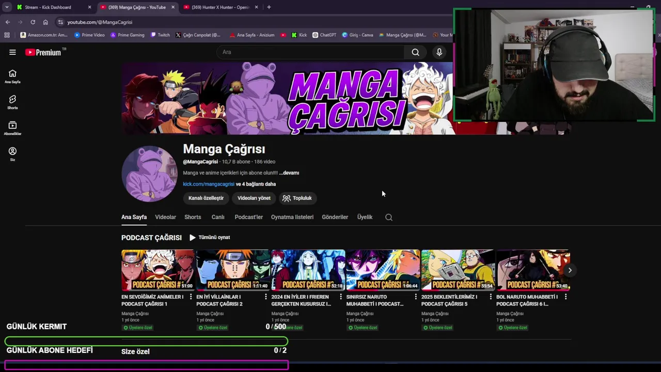
Task: Open the Twitch bookmark
Action: pos(160,35)
